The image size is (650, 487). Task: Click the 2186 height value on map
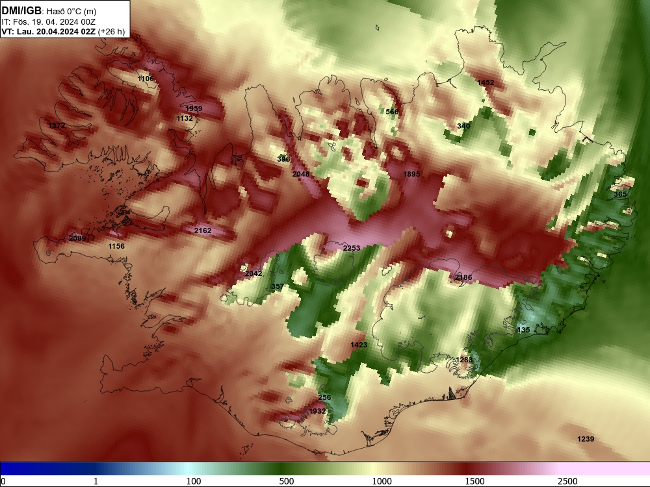point(463,277)
